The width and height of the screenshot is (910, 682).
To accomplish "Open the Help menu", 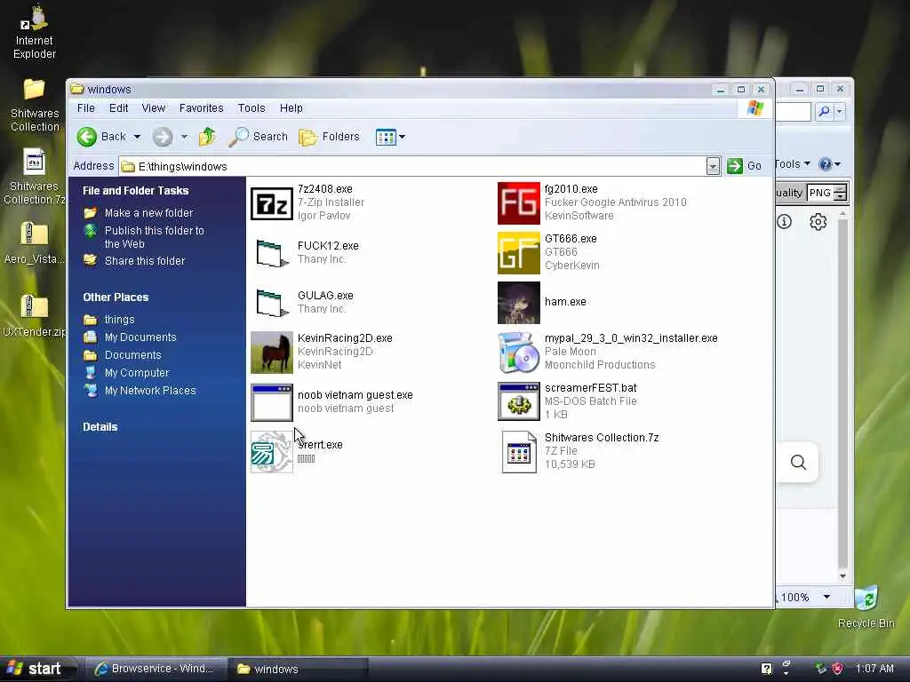I will (291, 107).
